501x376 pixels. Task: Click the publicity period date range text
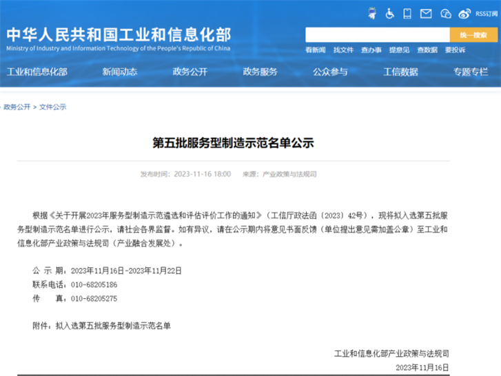126,271
